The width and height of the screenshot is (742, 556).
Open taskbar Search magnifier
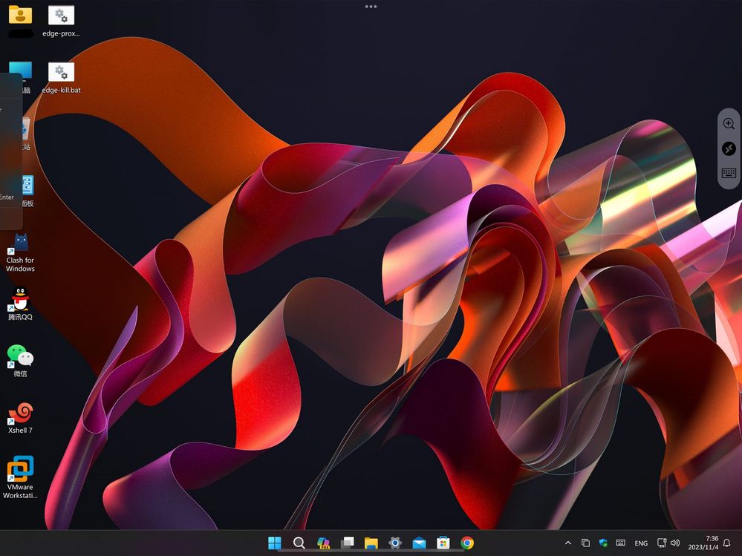[299, 543]
